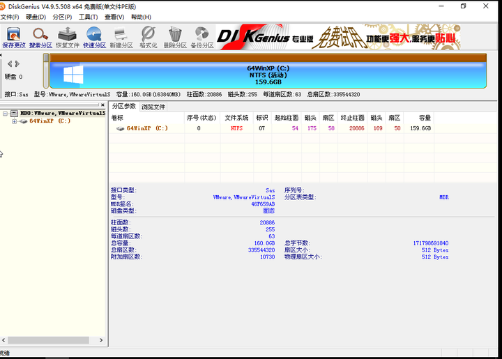Choose the 格式化 format icon
The image size is (502, 359).
tap(149, 38)
